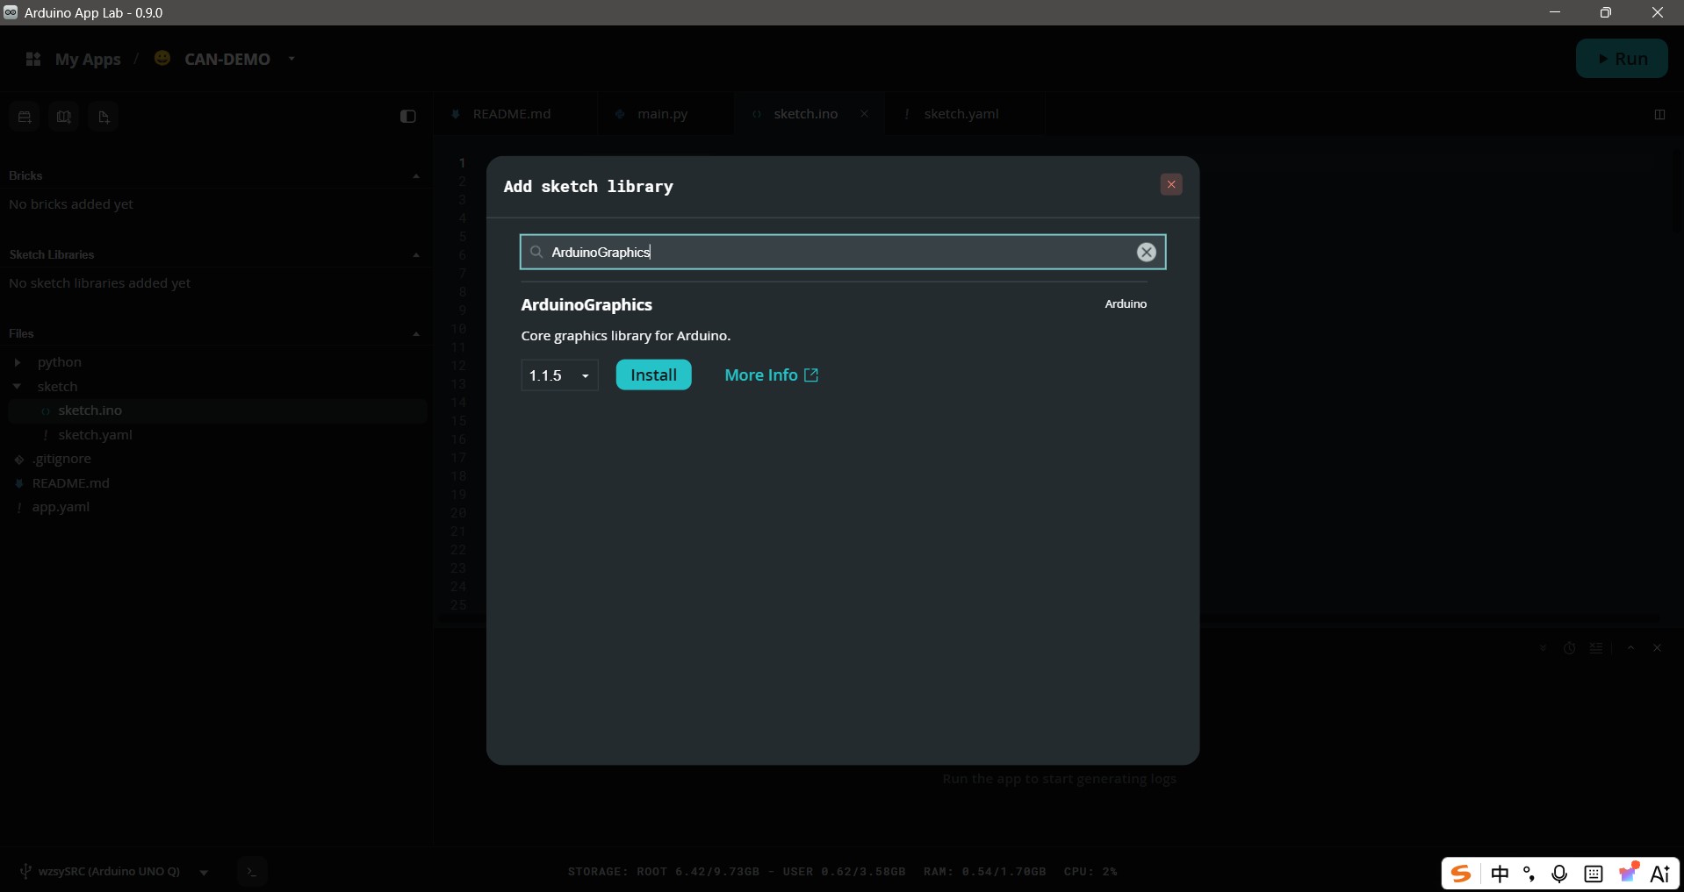1684x892 pixels.
Task: Click the My Apps grid icon
Action: pyautogui.click(x=33, y=60)
